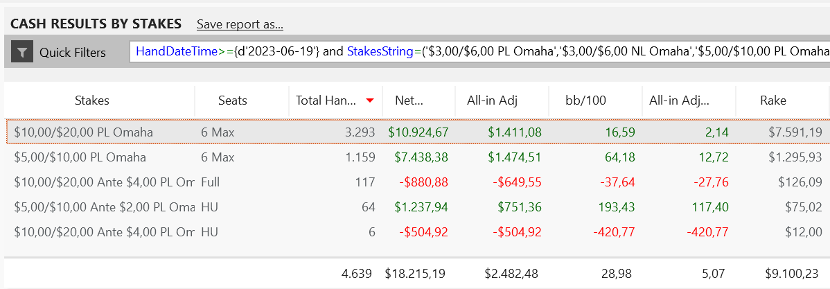830x289 pixels.
Task: Select the $10,00/$20,00 Ante $4,00 Full row
Action: (x=417, y=182)
